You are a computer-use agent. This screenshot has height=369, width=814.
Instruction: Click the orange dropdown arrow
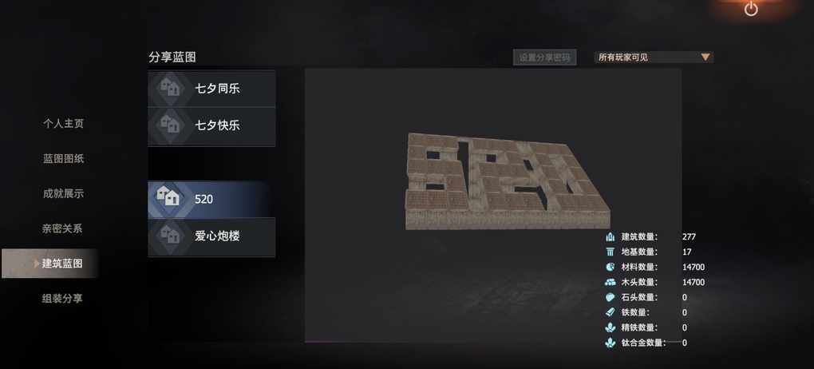click(x=705, y=58)
